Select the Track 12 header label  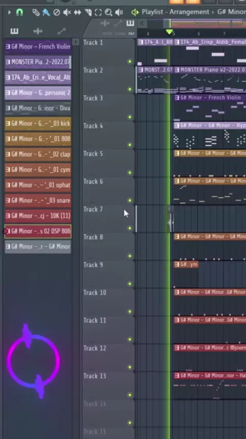95,349
